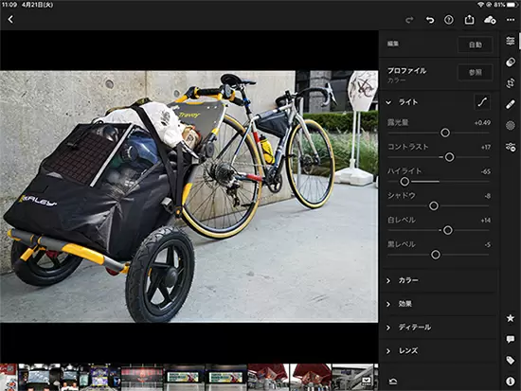Open the share export icon

pos(469,20)
